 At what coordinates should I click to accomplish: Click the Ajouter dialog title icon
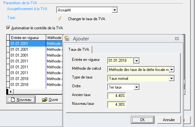(67, 38)
